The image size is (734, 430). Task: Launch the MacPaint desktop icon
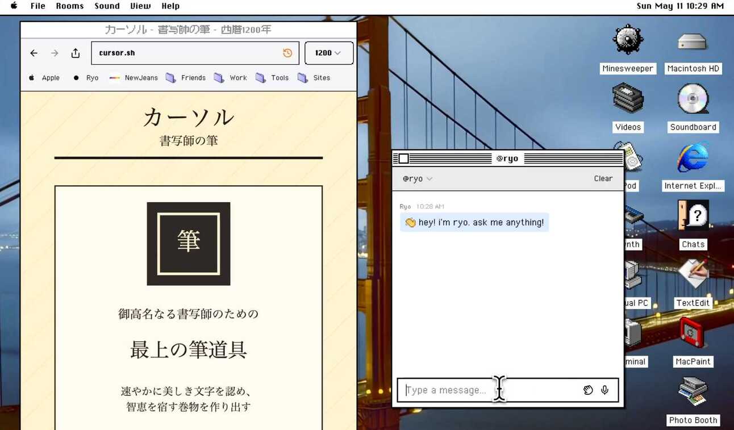(693, 334)
